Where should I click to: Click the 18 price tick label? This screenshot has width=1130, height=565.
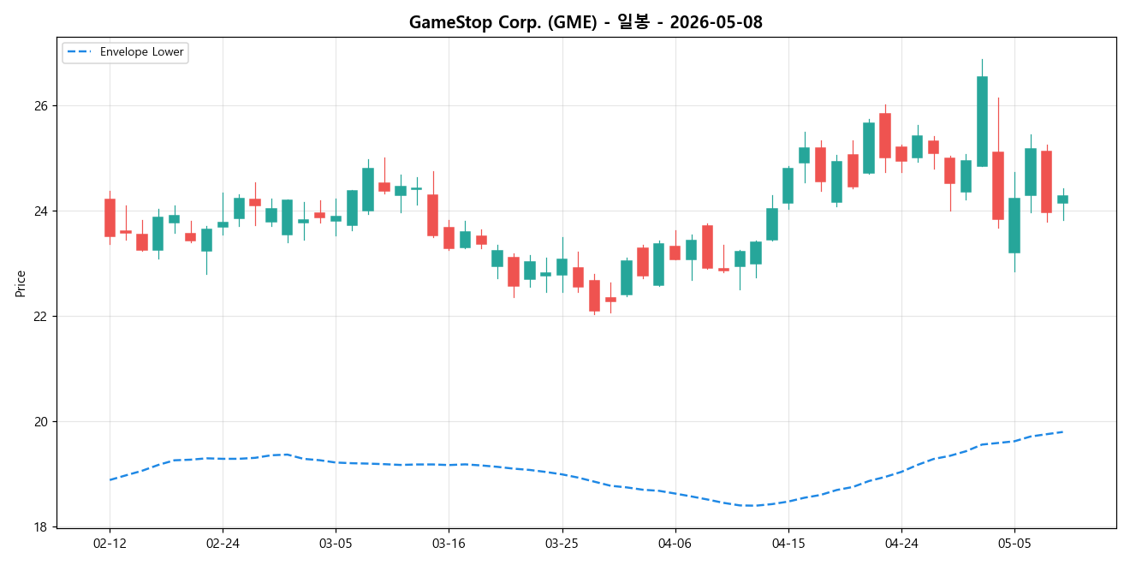click(x=43, y=527)
